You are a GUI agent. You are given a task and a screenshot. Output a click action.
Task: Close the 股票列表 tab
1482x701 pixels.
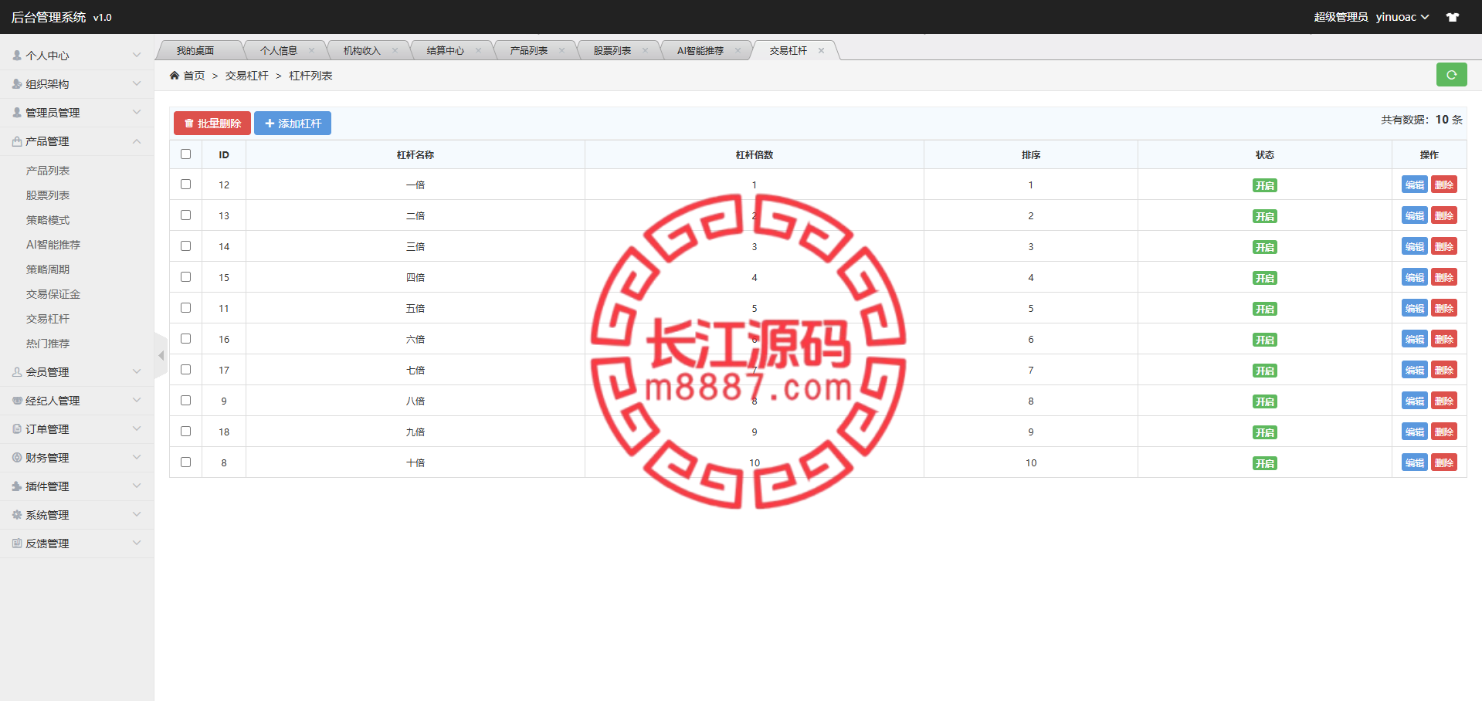coord(646,51)
